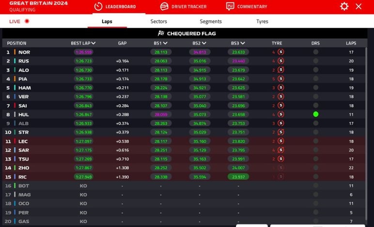Viewport: 374px width, 227px height.
Task: Click the soft tyre icon for NOR
Action: tap(280, 52)
